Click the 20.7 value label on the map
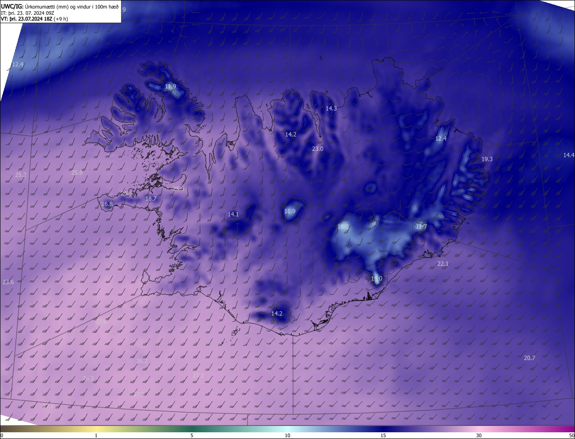 click(x=530, y=358)
